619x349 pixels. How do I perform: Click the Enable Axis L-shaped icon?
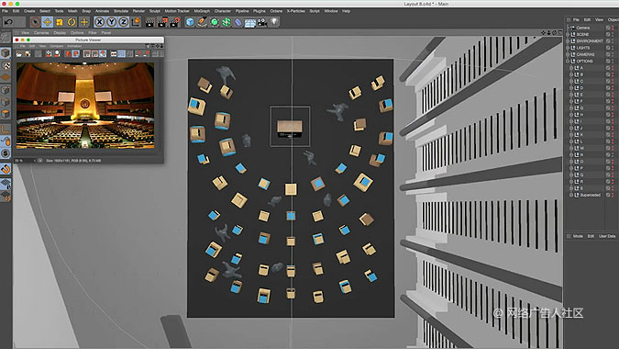6,129
